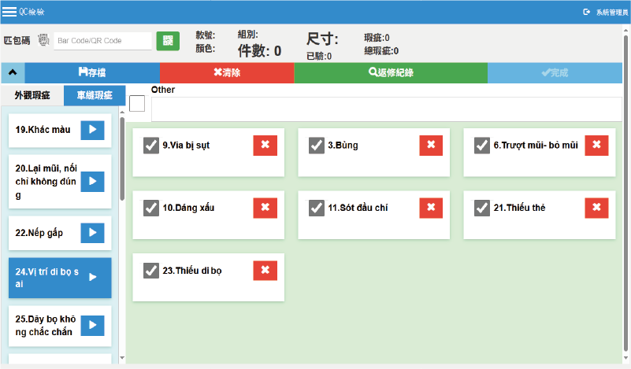Add defect 22.Nếp gấp with its arrow

(92, 233)
